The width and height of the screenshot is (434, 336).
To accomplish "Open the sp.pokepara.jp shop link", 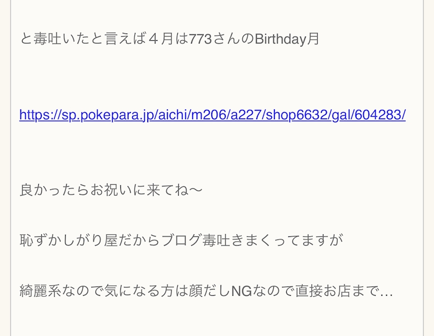I will 212,115.
